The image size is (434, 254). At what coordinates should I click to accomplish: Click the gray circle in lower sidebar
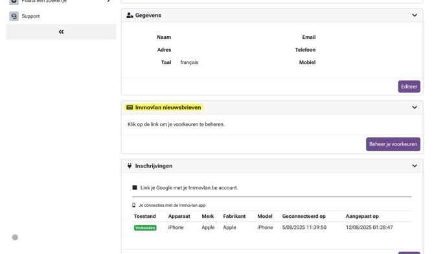point(15,237)
